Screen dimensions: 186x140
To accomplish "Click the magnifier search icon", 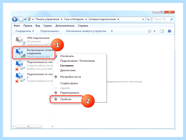I will [172, 19].
